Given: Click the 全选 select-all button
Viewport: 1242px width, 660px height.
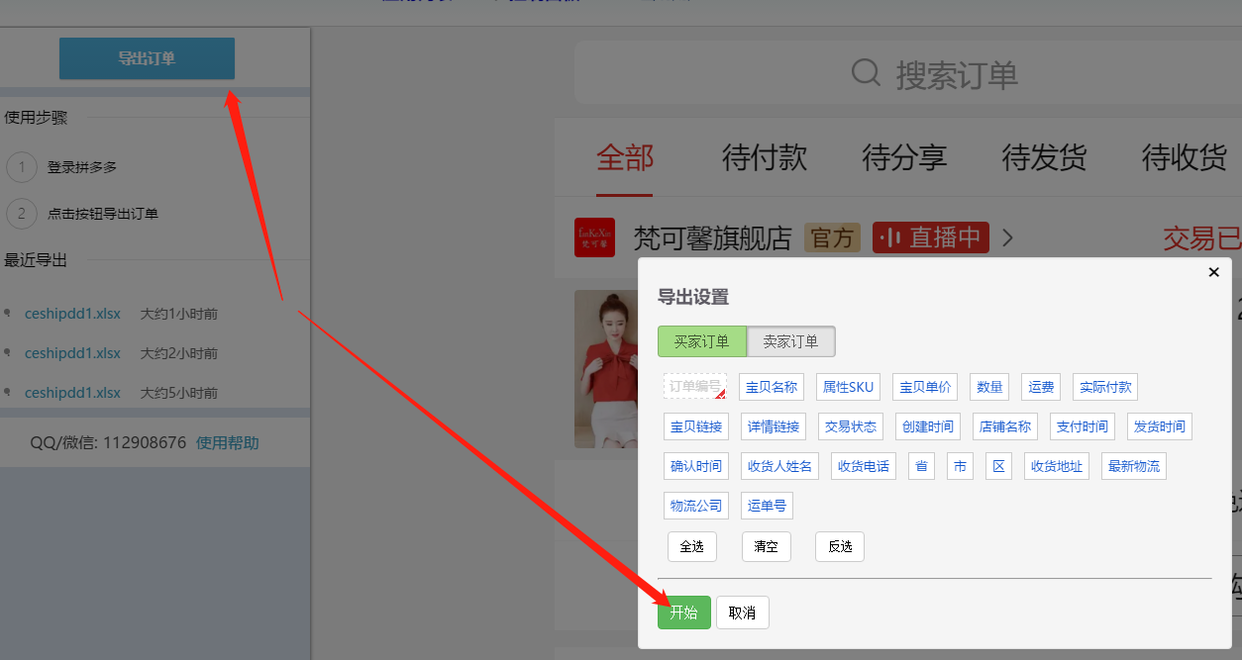Looking at the screenshot, I should [x=692, y=546].
